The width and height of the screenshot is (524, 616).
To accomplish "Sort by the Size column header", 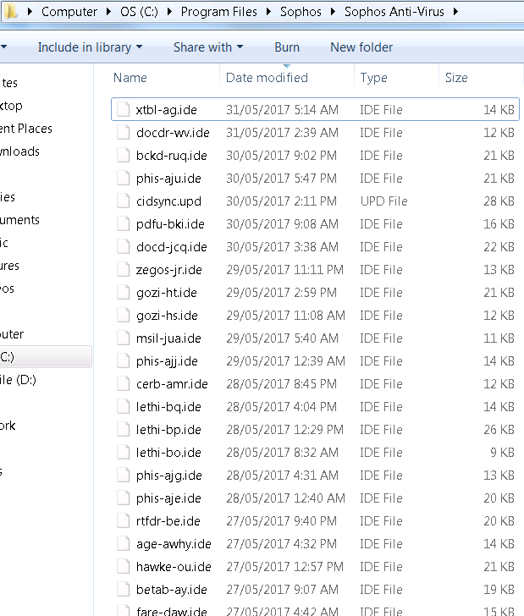I will [x=456, y=77].
